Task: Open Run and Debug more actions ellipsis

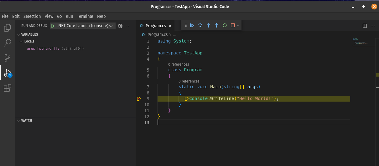Action: 128,26
